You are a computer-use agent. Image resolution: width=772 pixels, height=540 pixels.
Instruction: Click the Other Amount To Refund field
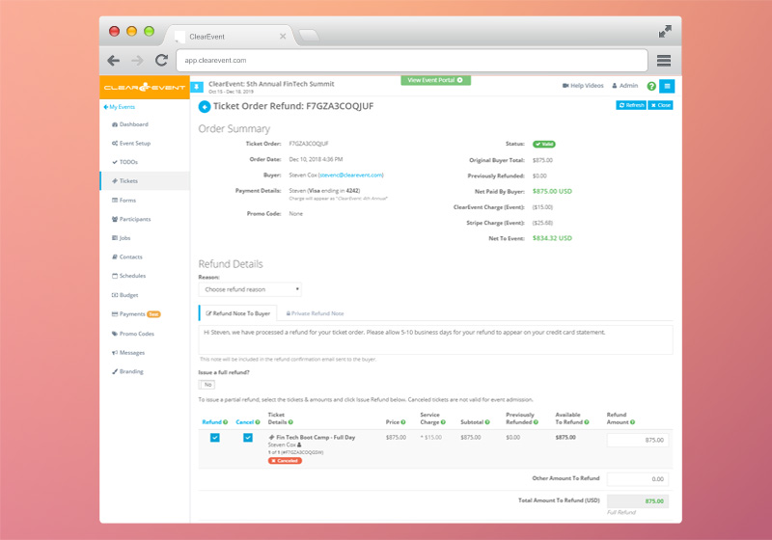pyautogui.click(x=638, y=479)
